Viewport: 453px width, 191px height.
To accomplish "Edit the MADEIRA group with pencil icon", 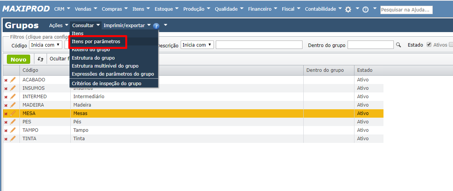I will pyautogui.click(x=13, y=105).
